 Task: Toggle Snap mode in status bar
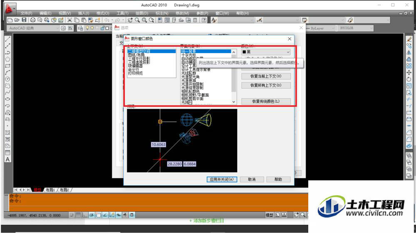[72, 215]
